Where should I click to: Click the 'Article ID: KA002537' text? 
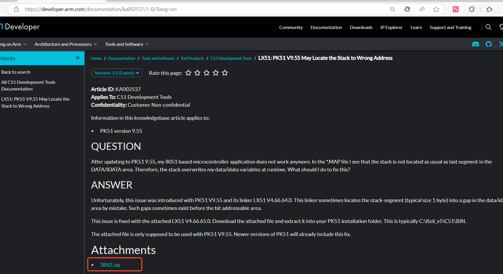[x=116, y=89]
